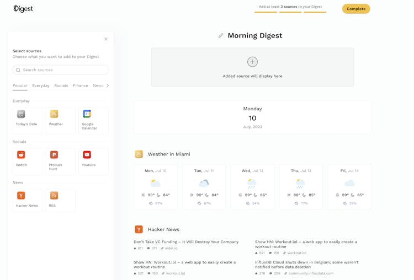
Task: Select the Wed, Jul 12 forecast card
Action: point(252,187)
